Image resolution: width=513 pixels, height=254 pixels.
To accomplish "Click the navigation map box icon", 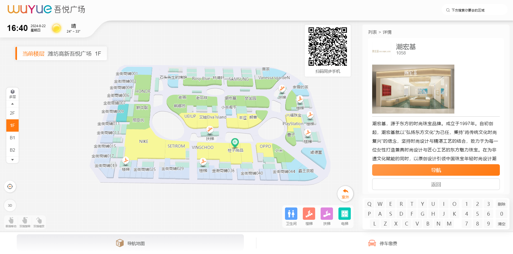I will [120, 243].
